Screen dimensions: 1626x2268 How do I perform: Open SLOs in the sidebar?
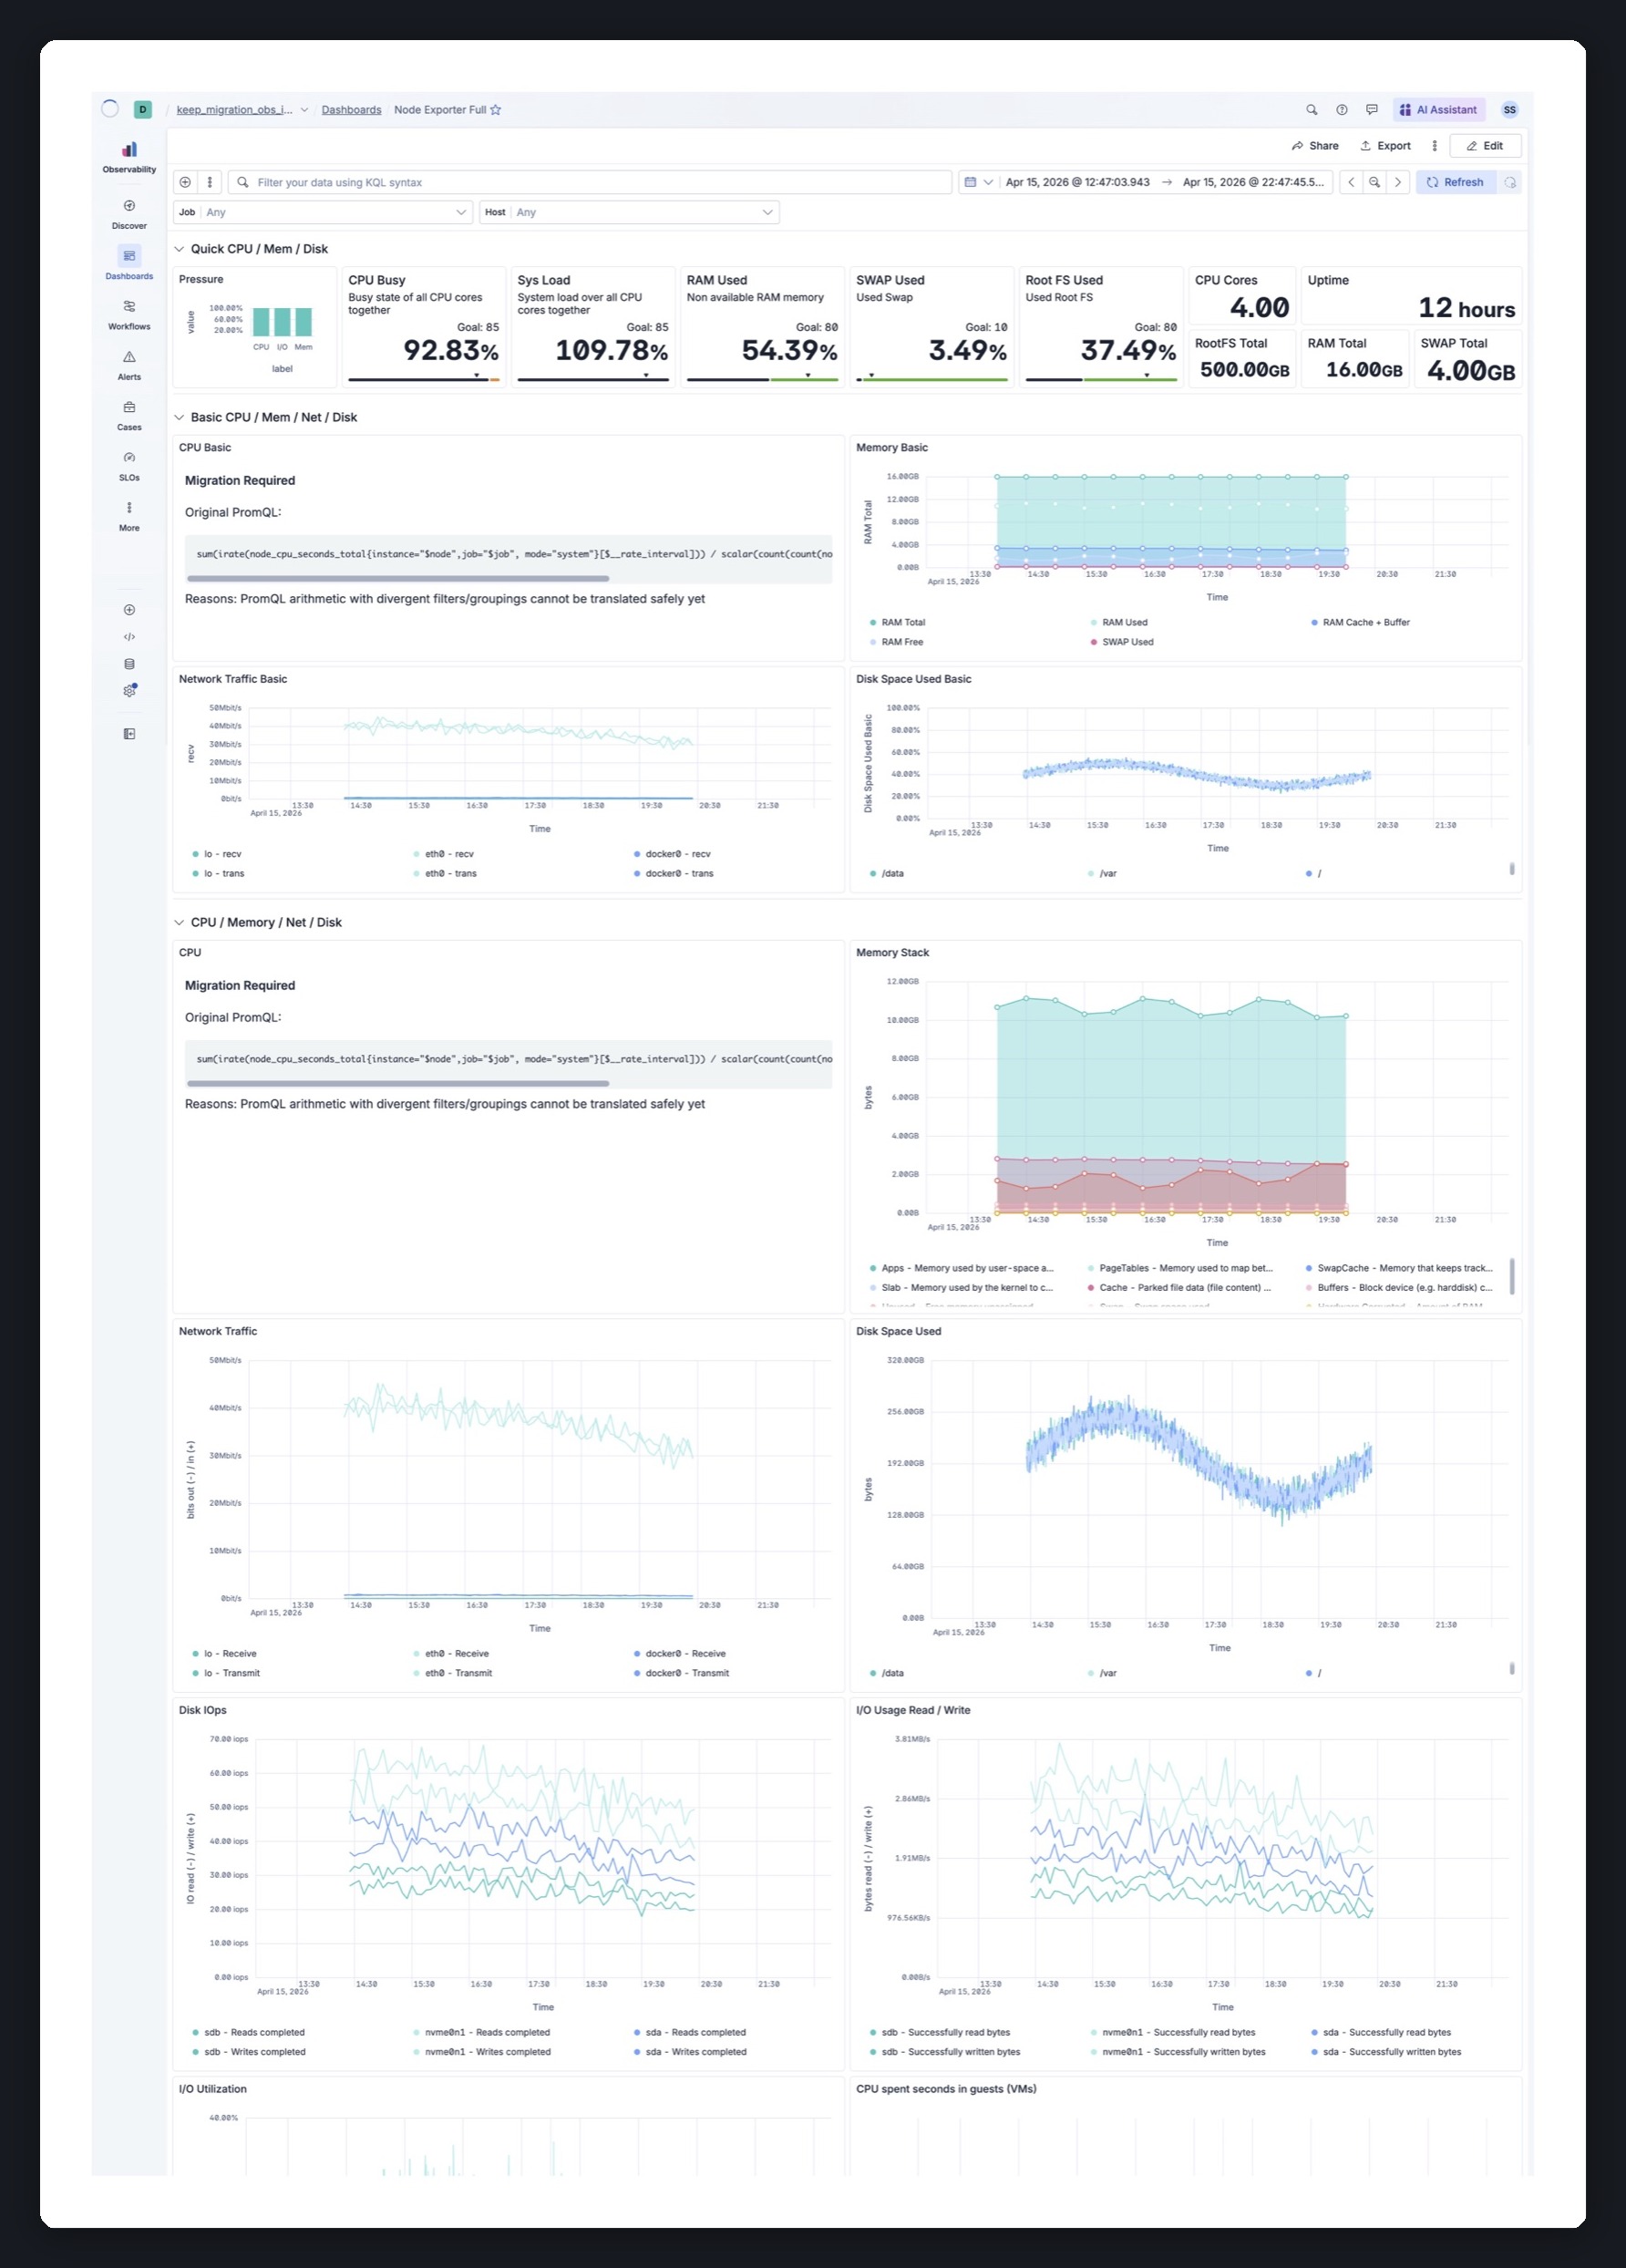pos(129,466)
